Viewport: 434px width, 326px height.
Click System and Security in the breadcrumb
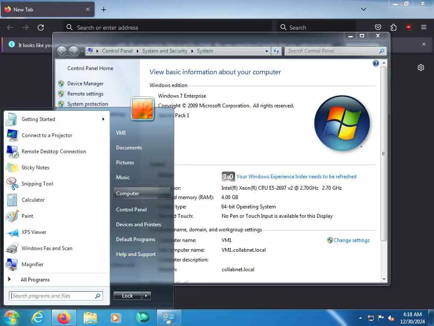[164, 51]
